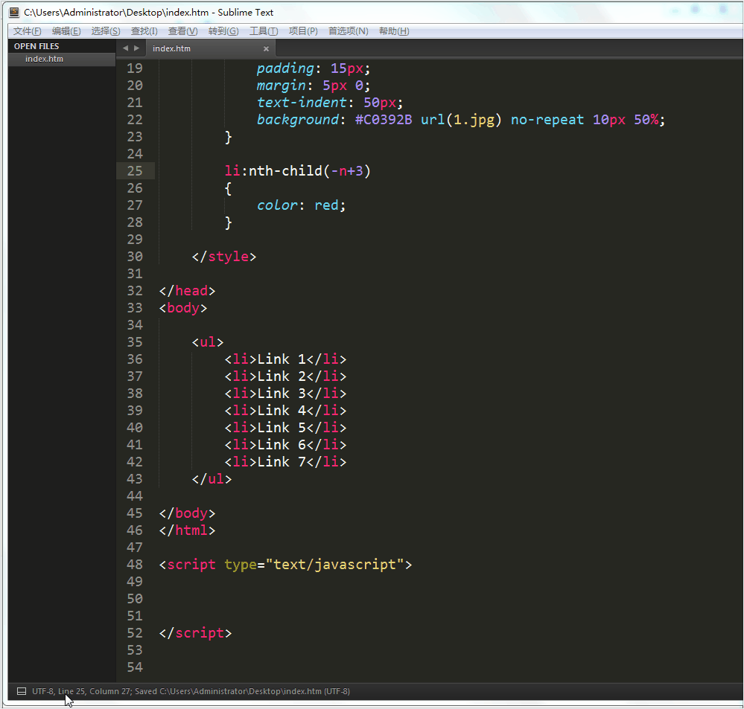This screenshot has width=744, height=709.
Task: Click the url(1.jpg) value
Action: click(461, 120)
